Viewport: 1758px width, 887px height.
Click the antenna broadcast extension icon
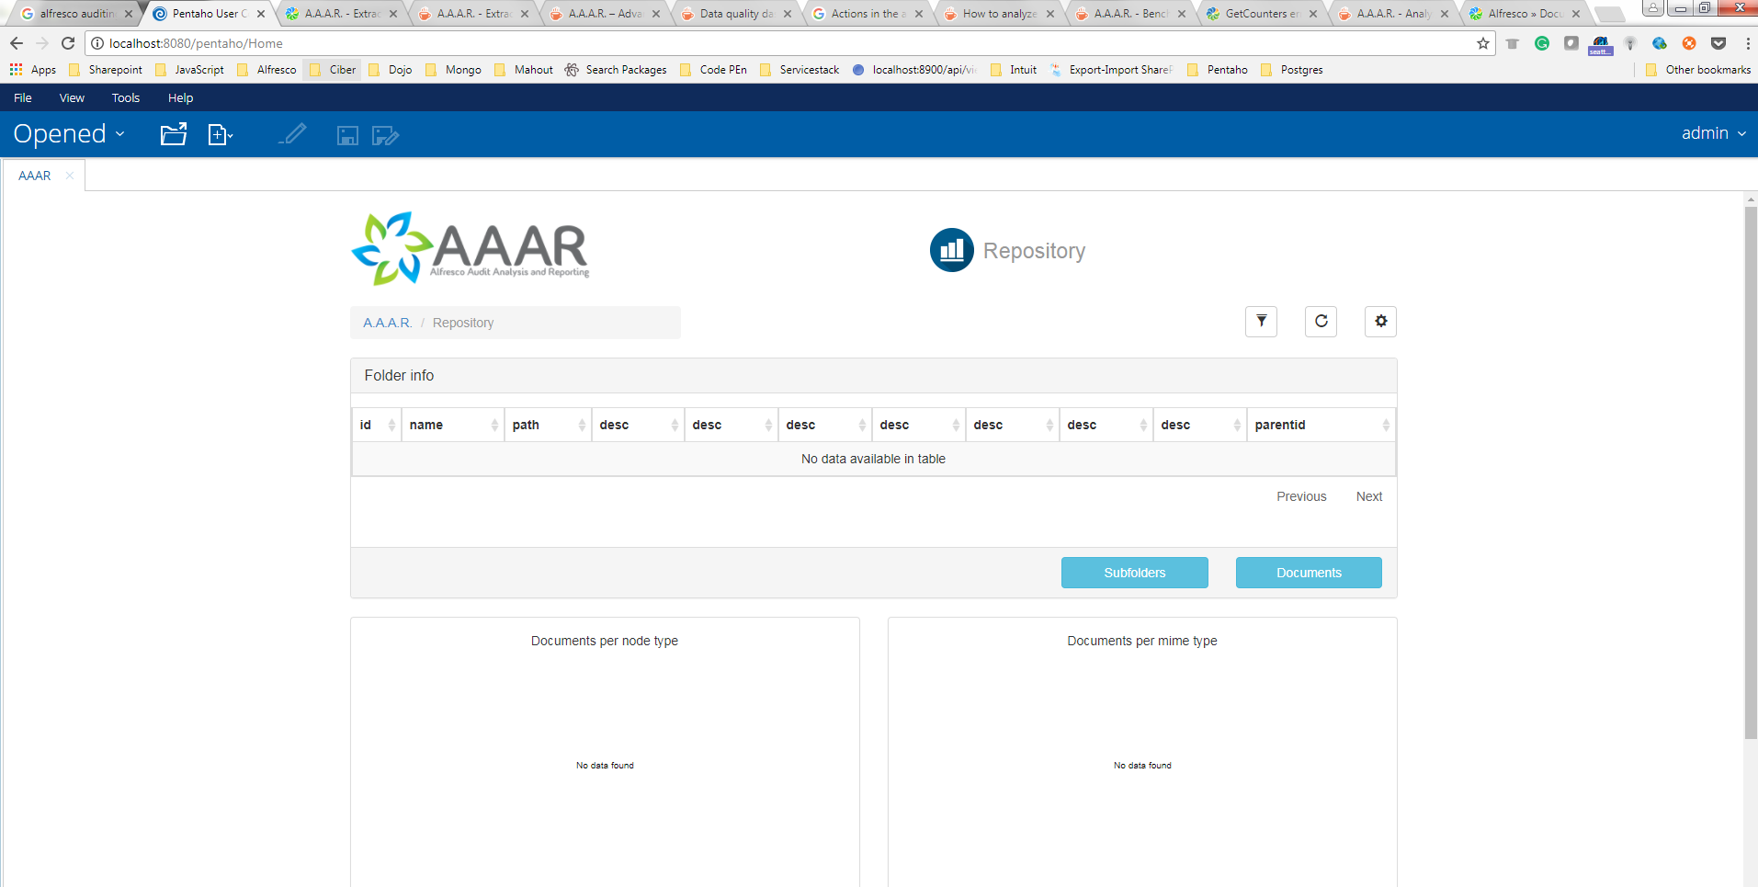point(1630,43)
